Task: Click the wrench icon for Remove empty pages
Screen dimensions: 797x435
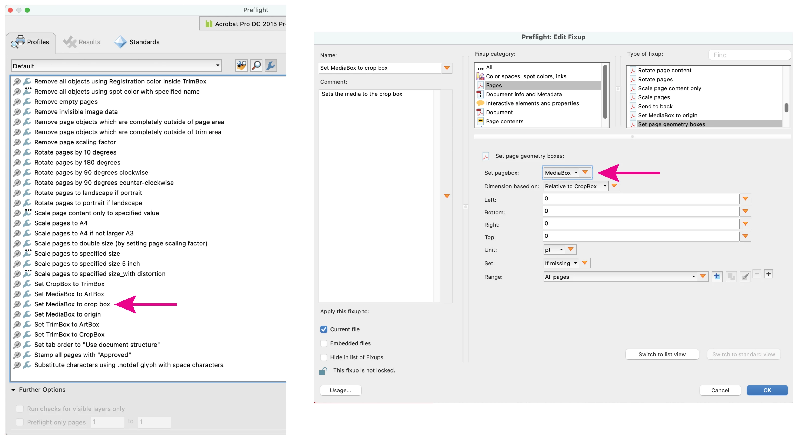Action: coord(27,102)
